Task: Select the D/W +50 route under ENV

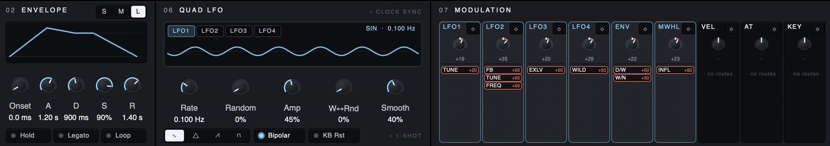Action: click(x=632, y=70)
